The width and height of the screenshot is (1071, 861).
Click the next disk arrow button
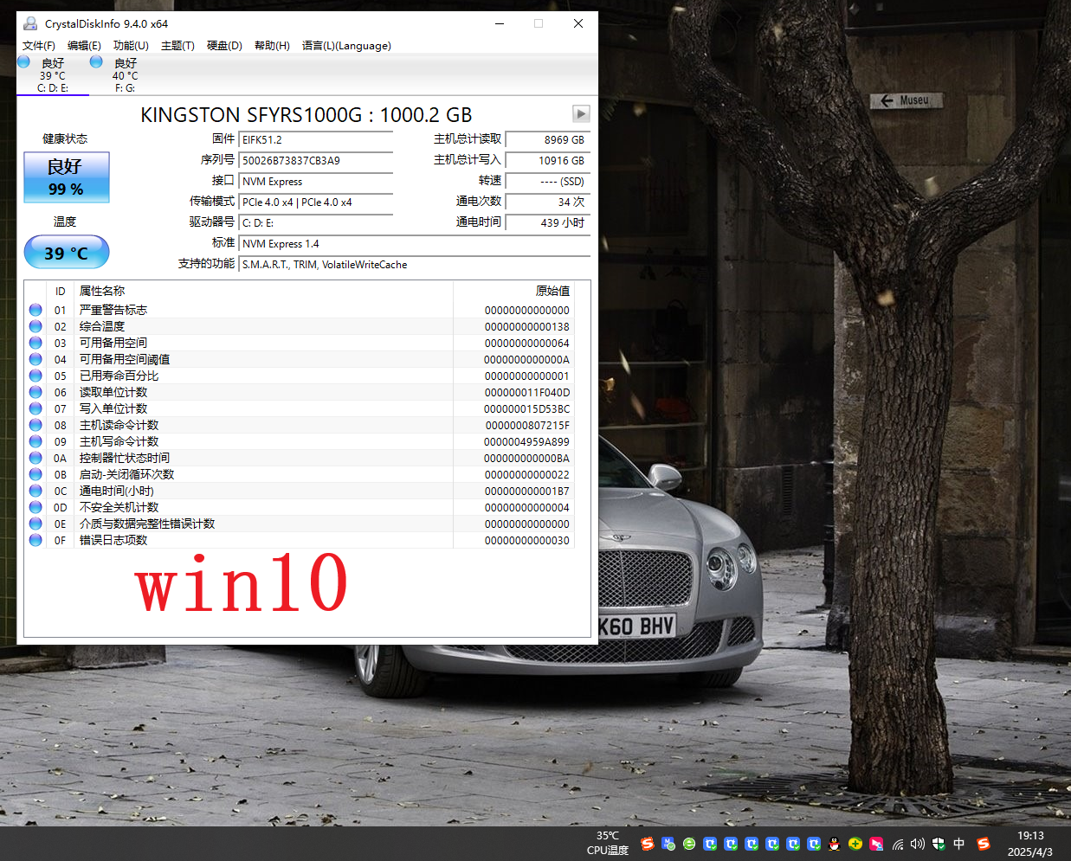pos(581,114)
